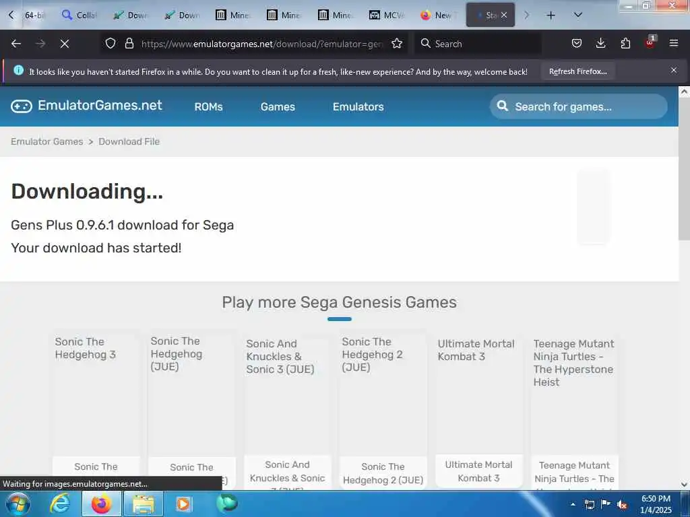View site security padlock info
Image resolution: width=690 pixels, height=517 pixels.
coord(129,43)
